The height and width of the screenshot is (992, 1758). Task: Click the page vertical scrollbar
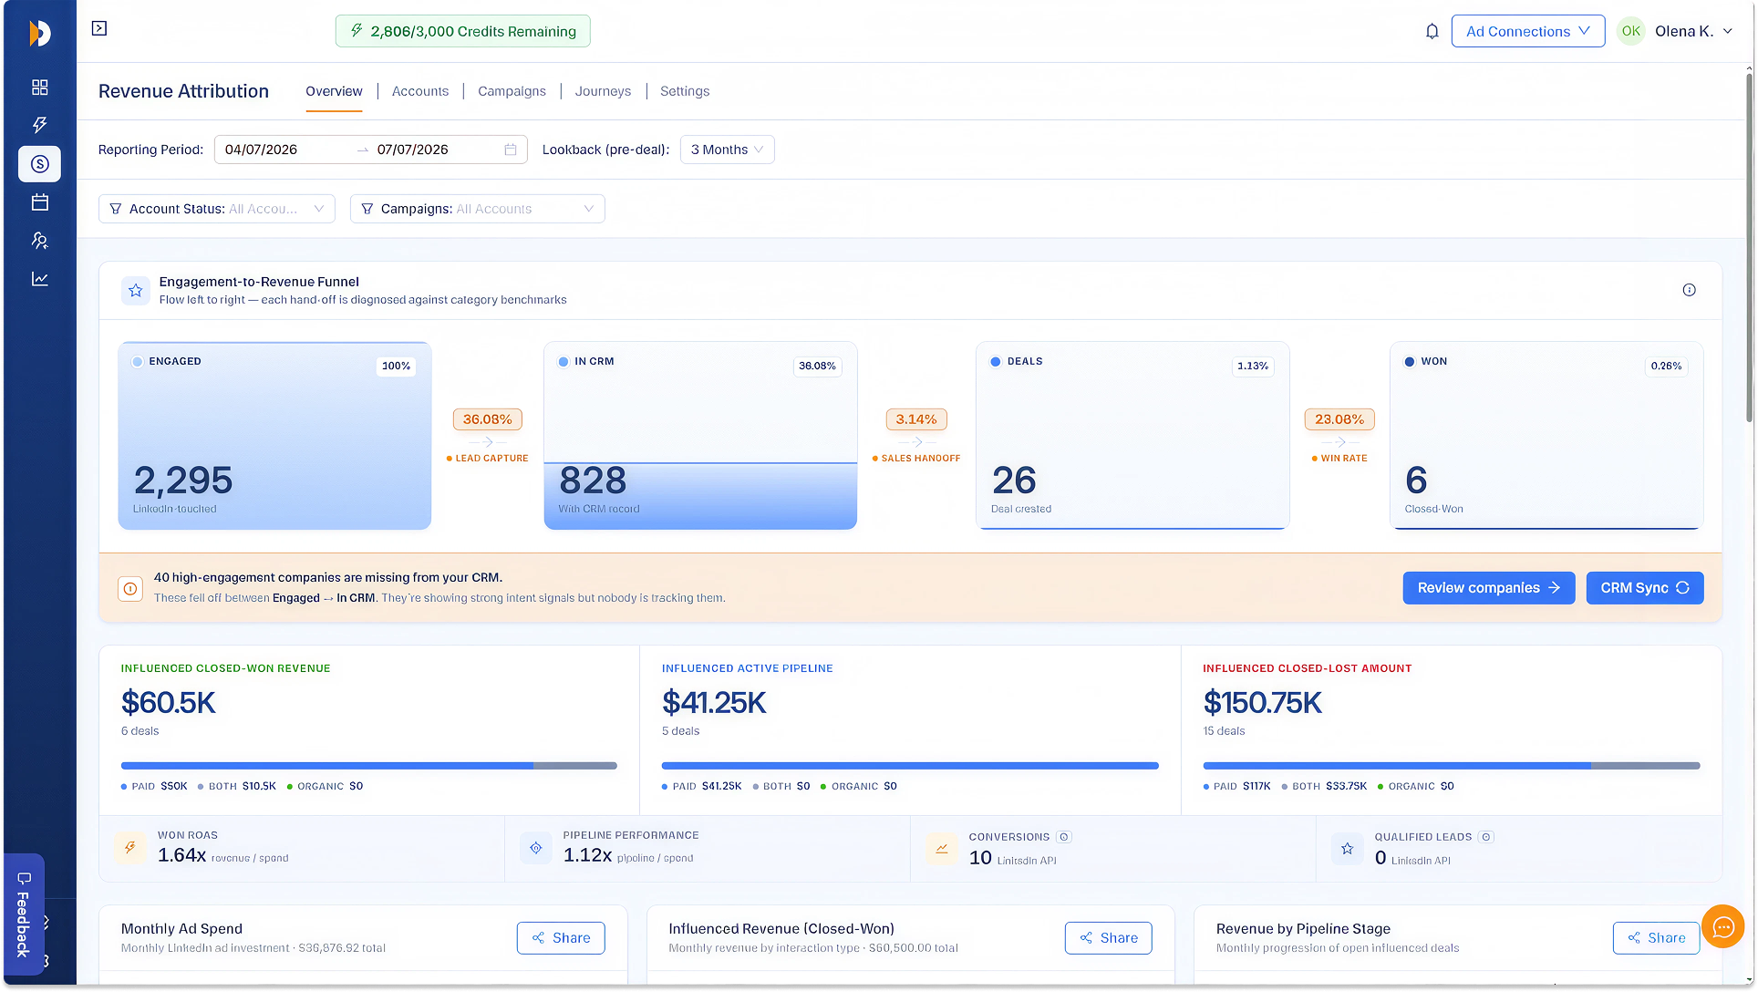(1749, 246)
